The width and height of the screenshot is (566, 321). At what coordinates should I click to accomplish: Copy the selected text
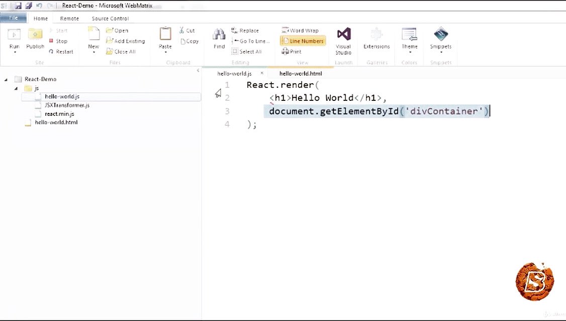[190, 41]
